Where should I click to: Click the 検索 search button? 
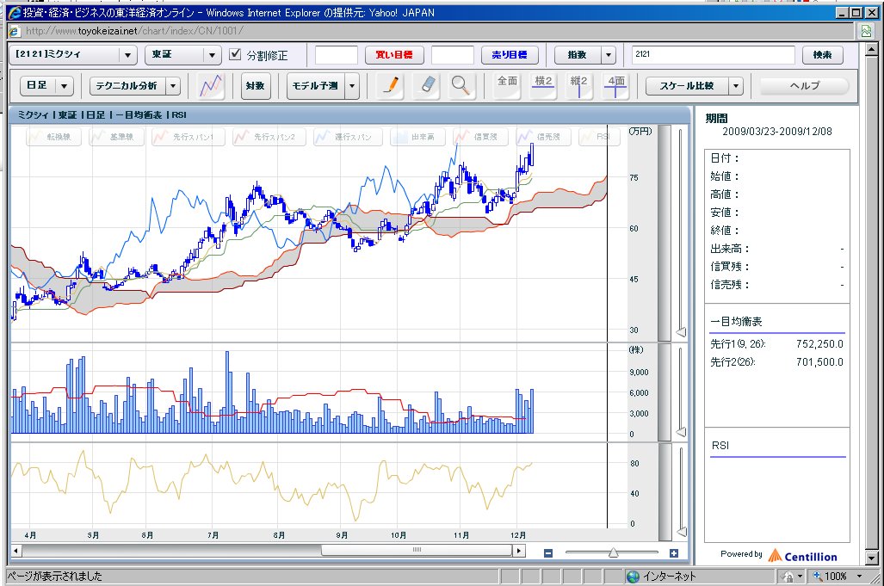click(822, 55)
